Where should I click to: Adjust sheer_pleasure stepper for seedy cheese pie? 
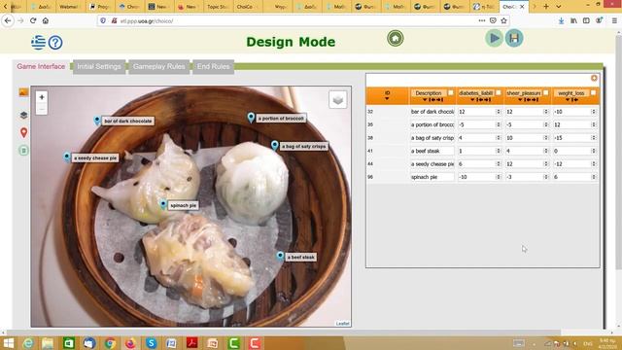click(x=546, y=164)
